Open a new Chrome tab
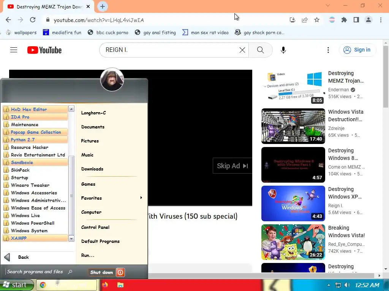Viewport: 389px width, 291px height. click(103, 6)
